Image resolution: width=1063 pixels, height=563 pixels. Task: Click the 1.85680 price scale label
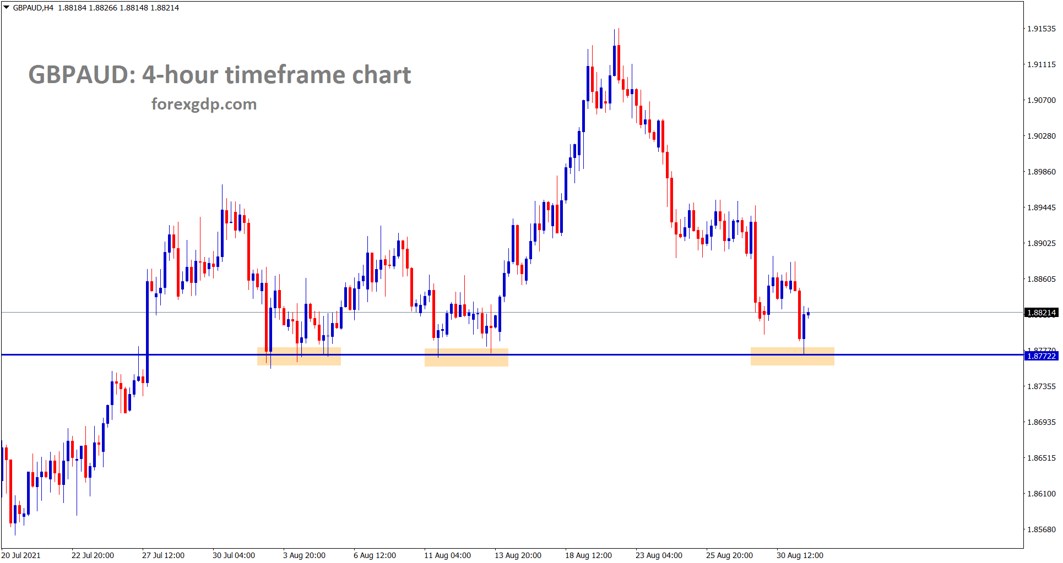point(1042,529)
